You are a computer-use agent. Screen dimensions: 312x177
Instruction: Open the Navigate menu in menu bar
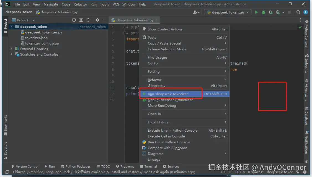point(51,4)
